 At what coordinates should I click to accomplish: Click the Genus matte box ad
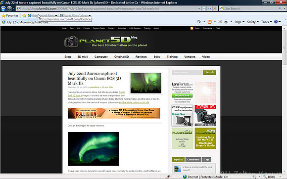pos(205,116)
